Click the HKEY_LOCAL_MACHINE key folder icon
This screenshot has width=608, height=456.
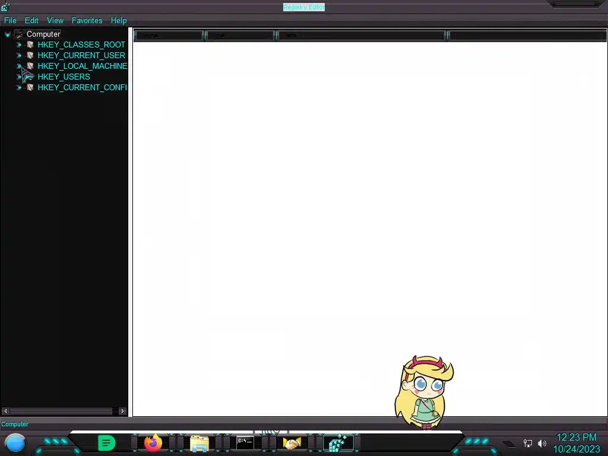point(30,66)
